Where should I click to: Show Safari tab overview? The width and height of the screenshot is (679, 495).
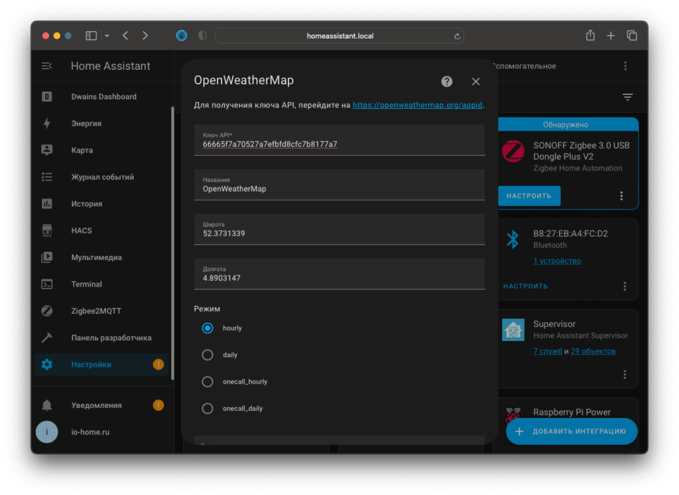[x=632, y=36]
